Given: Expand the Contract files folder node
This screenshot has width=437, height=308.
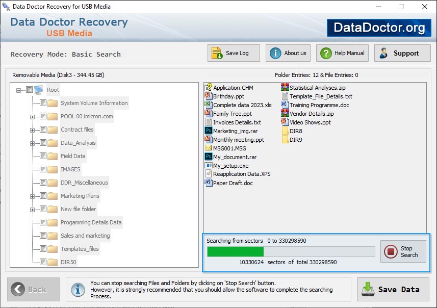Looking at the screenshot, I should point(32,130).
